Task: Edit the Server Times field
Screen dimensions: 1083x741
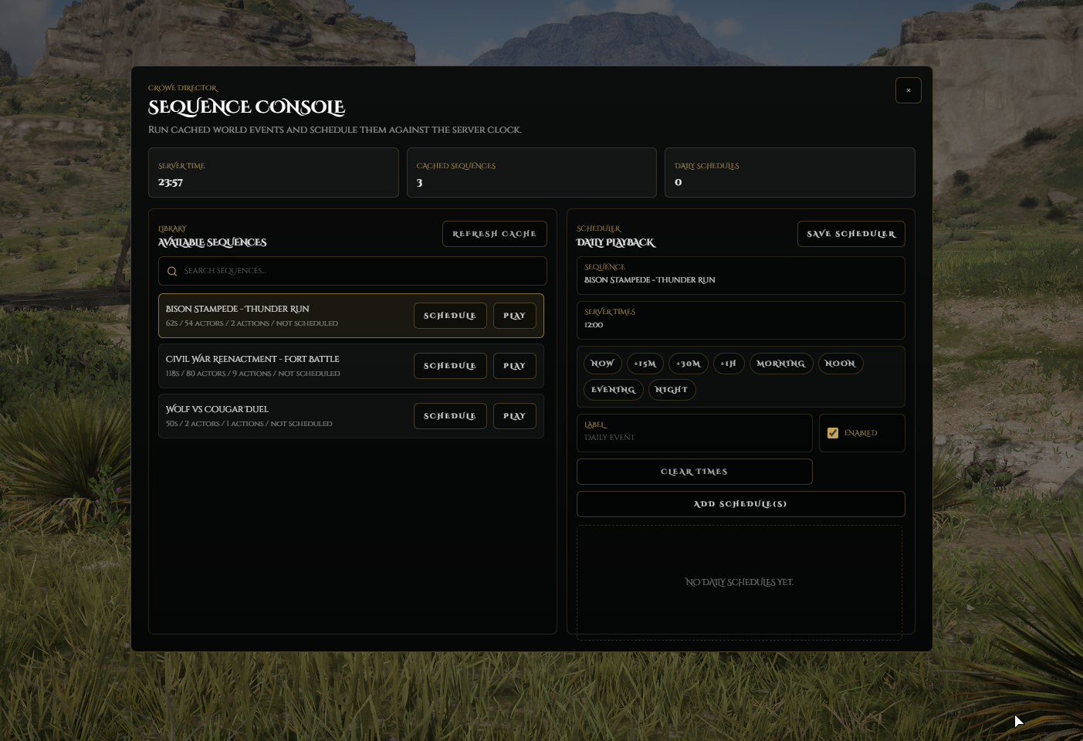Action: pyautogui.click(x=740, y=320)
